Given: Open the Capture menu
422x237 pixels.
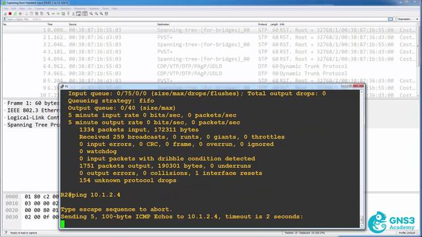Looking at the screenshot, I should click(x=40, y=9).
